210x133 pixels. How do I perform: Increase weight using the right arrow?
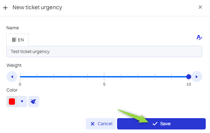(197, 77)
